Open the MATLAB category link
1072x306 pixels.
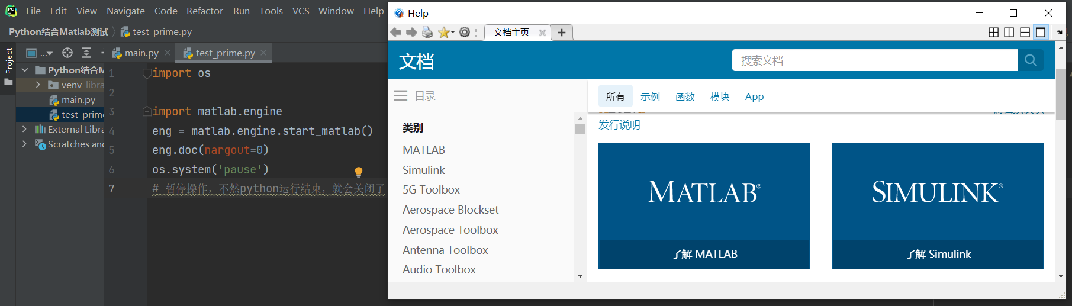(x=424, y=150)
